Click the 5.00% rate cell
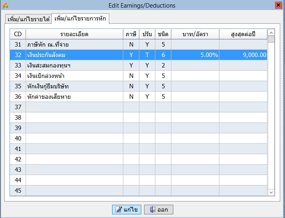This screenshot has height=218, width=285. [195, 55]
